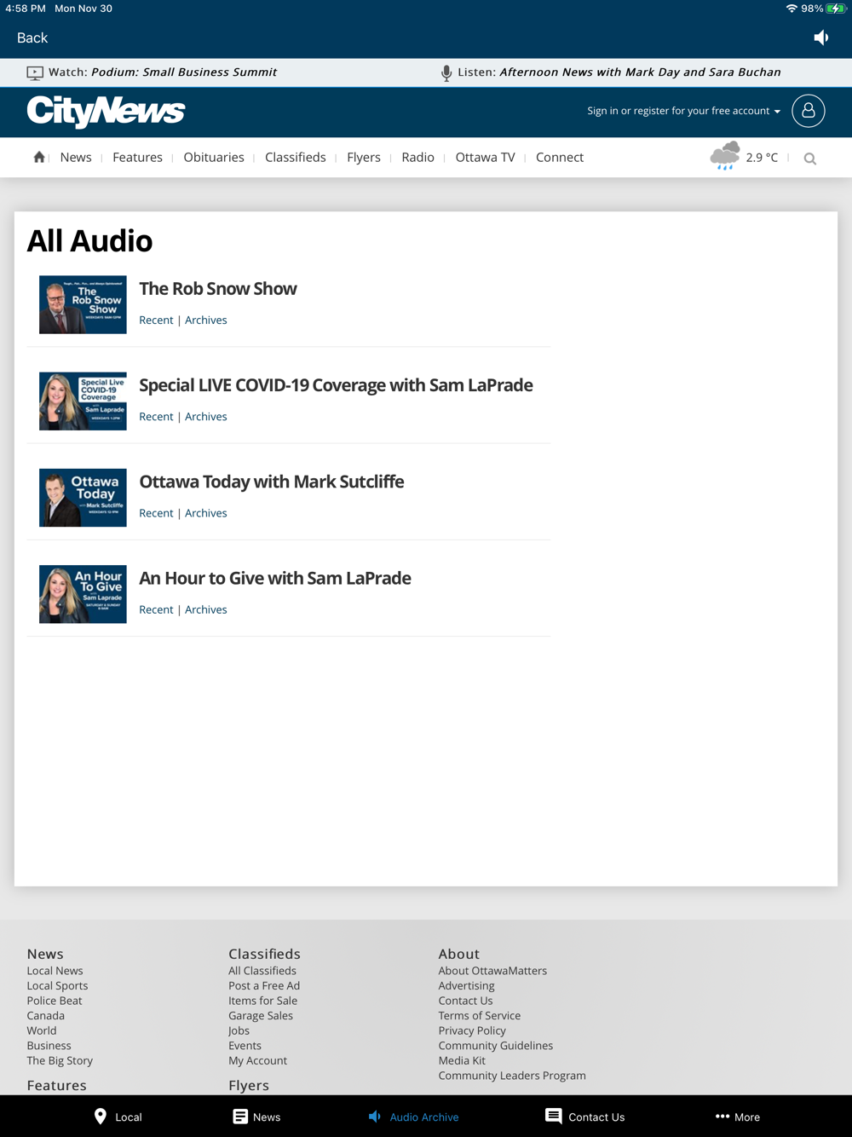Open the Flyers menu item

[364, 158]
